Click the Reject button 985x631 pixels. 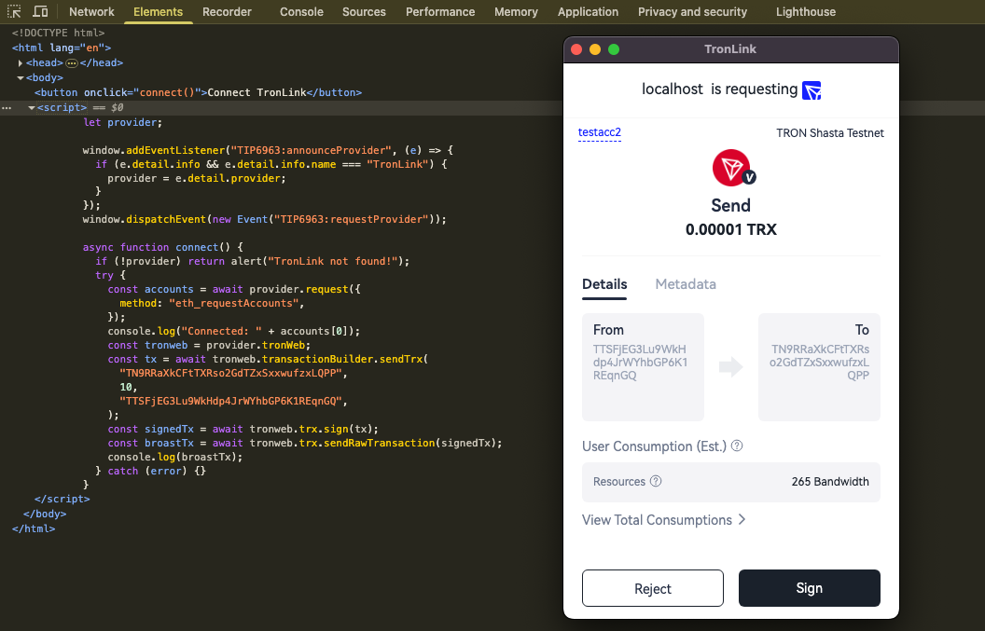[x=653, y=588]
